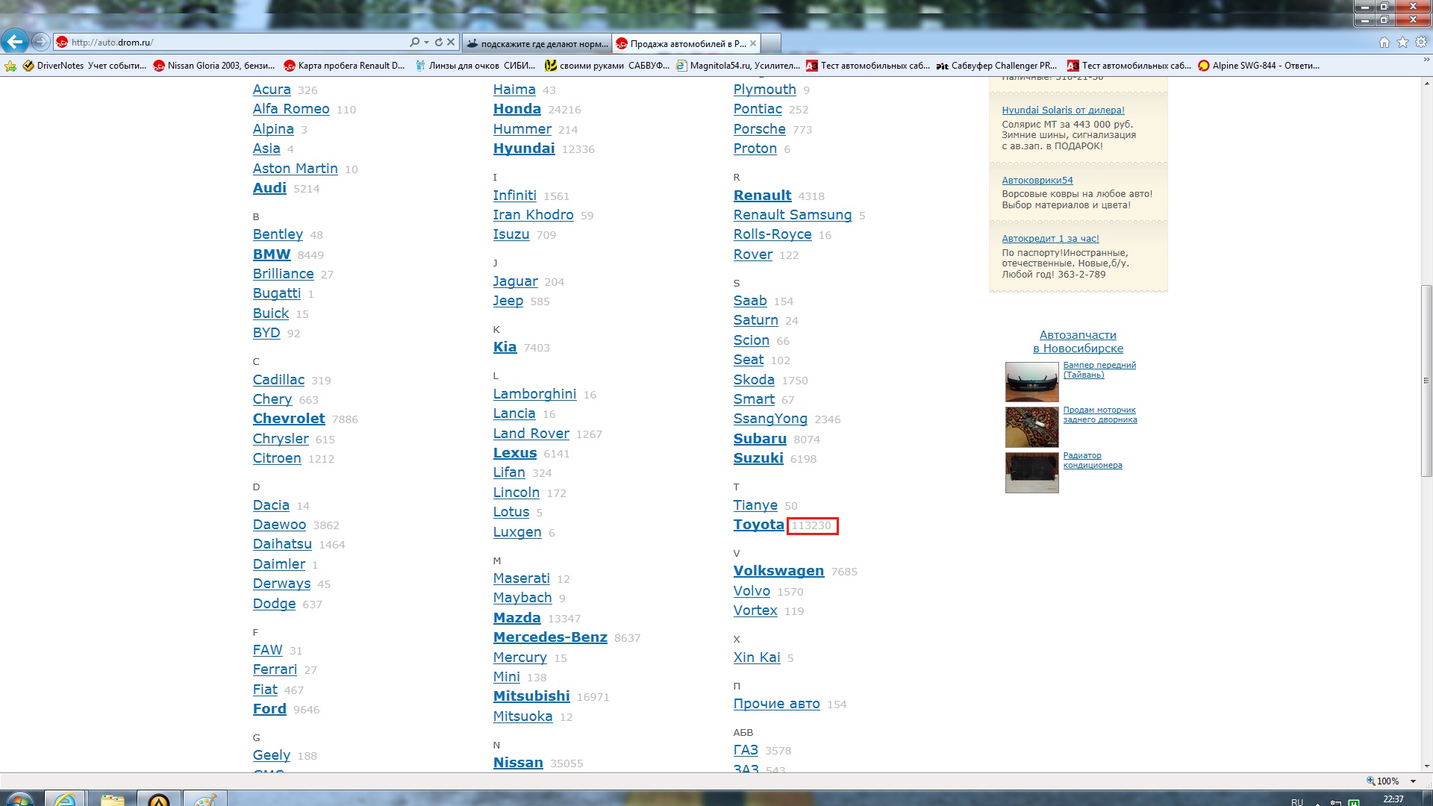Open Windows Explorer folder from taskbar
The image size is (1433, 806).
(112, 799)
